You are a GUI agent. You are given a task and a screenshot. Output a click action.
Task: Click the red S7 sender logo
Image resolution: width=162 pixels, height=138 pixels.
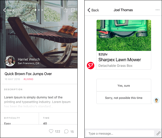(x=91, y=65)
